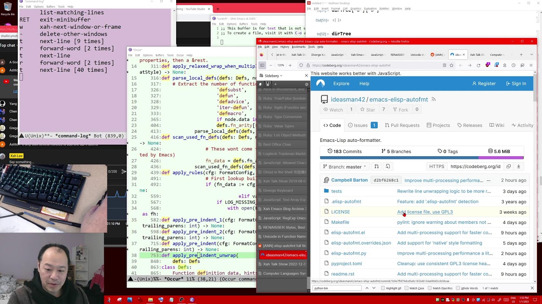Star the repository with Star button
This screenshot has height=304, width=542.
pyautogui.click(x=367, y=110)
